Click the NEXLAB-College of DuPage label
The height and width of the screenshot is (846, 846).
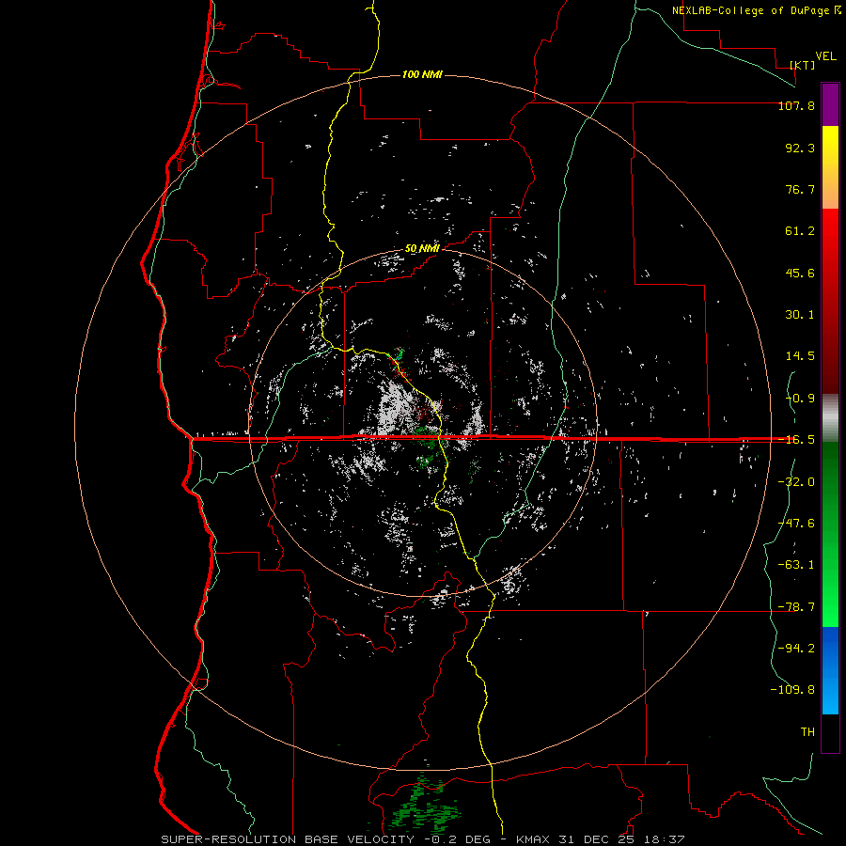point(750,10)
